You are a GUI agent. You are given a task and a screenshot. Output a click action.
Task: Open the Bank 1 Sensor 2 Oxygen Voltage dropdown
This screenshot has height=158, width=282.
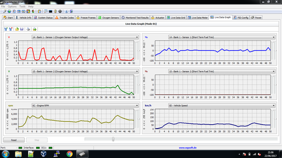click(x=85, y=71)
